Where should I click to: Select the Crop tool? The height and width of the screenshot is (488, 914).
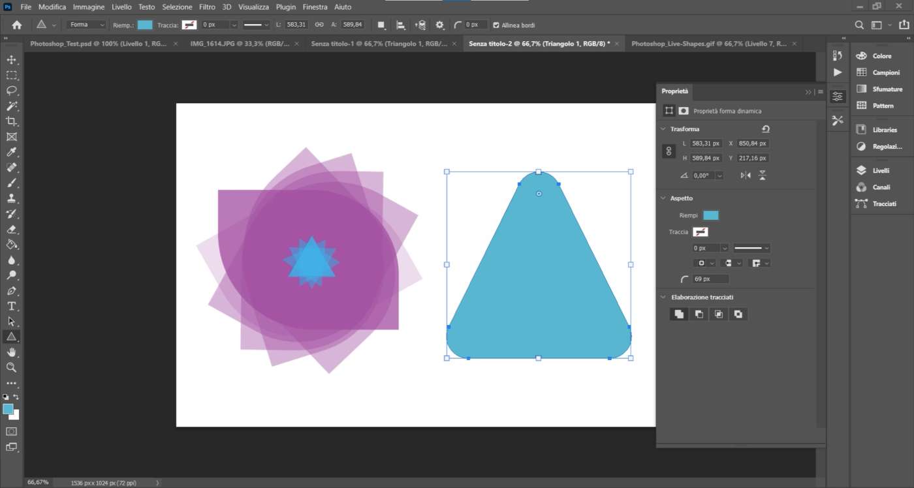11,121
